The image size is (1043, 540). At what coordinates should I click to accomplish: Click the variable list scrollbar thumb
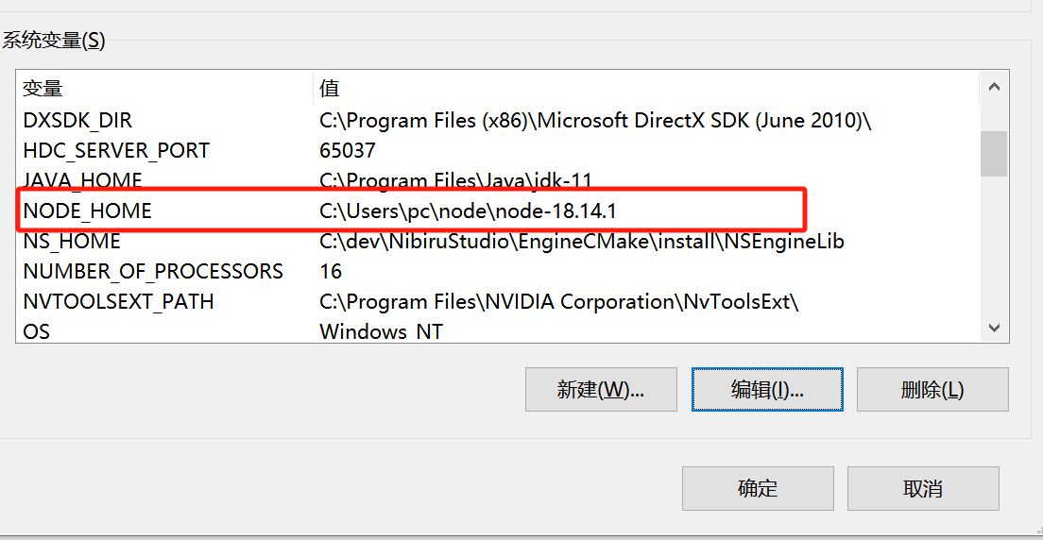[993, 153]
